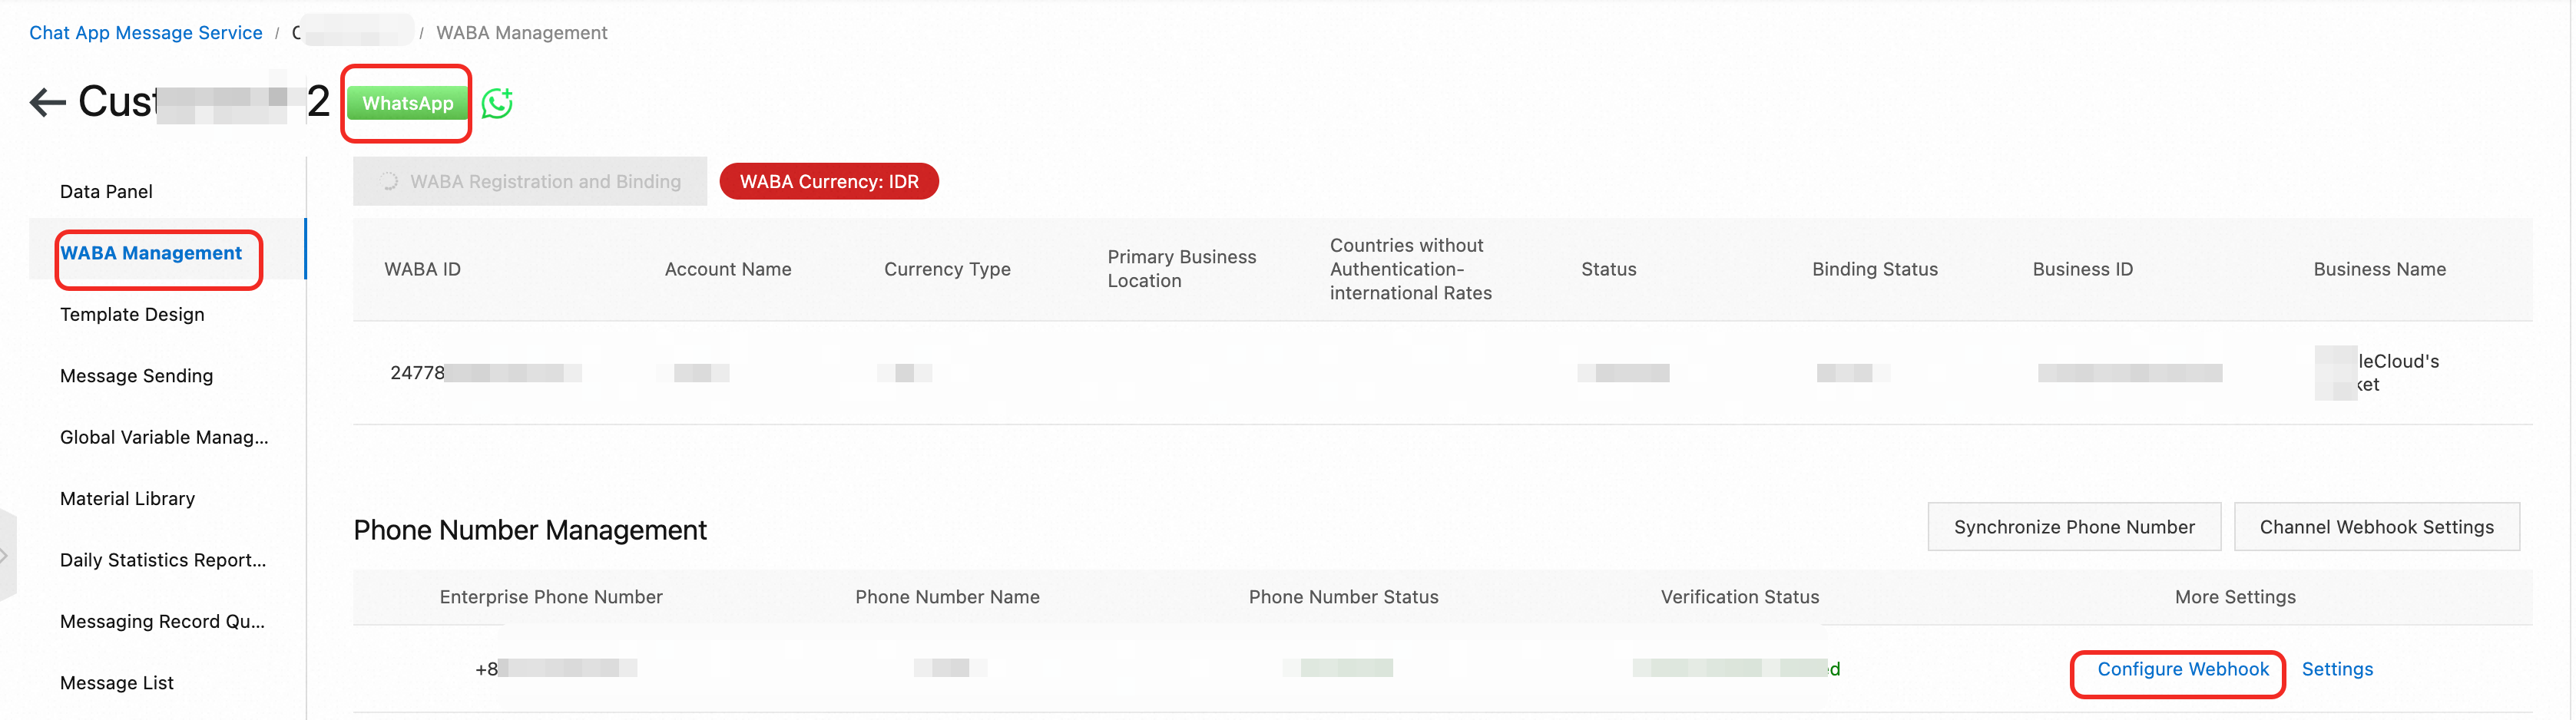2576x720 pixels.
Task: Click the WhatsApp chat plus icon
Action: pyautogui.click(x=497, y=103)
